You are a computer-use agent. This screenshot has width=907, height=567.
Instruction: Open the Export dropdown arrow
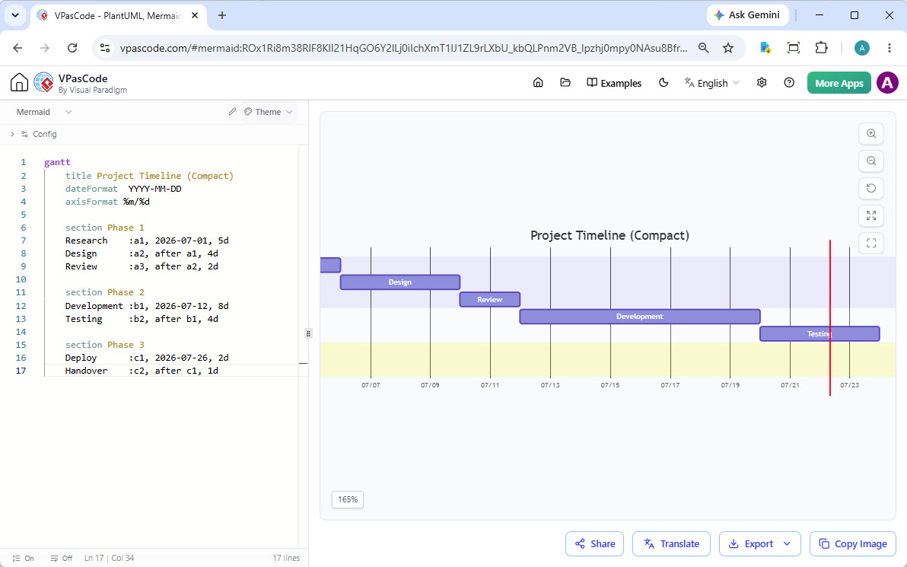787,544
